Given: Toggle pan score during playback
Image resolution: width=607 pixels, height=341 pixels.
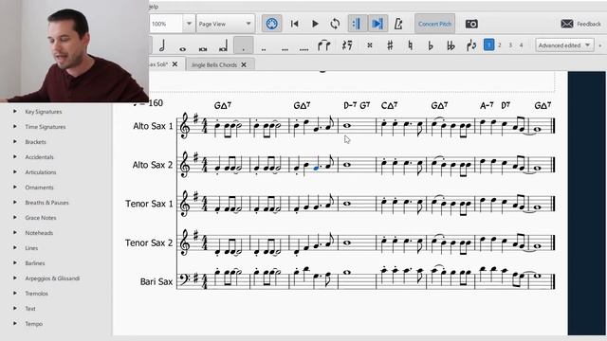Looking at the screenshot, I should pyautogui.click(x=377, y=24).
